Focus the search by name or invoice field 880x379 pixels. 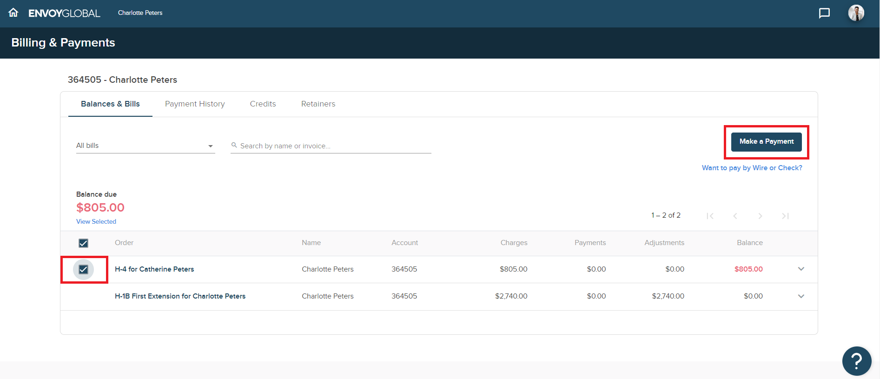[x=335, y=146]
